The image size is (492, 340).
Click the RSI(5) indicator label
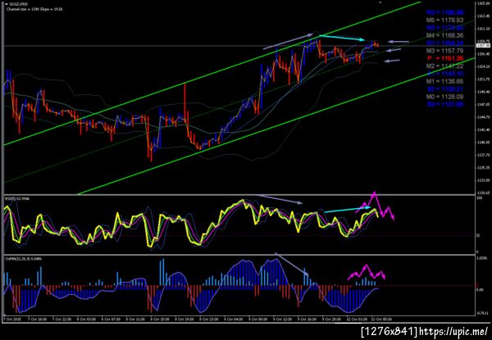pos(17,199)
